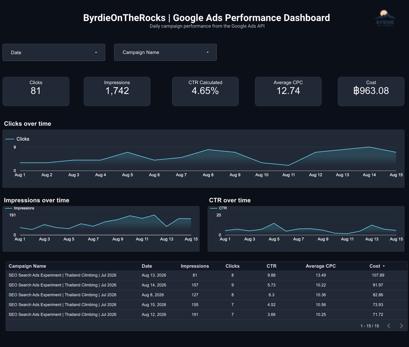The image size is (409, 347).
Task: Select the Impressions scorecard showing 1,742
Action: tap(117, 91)
